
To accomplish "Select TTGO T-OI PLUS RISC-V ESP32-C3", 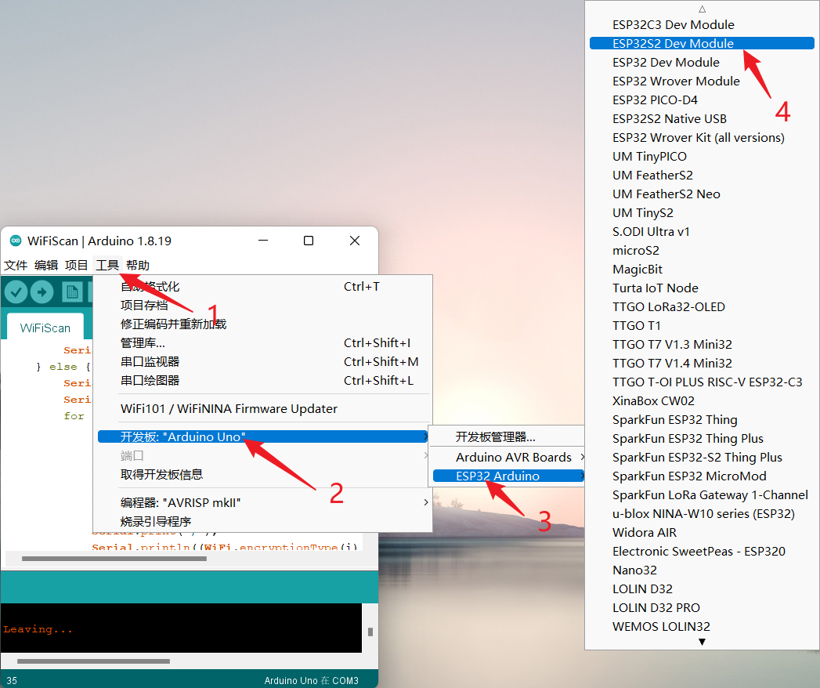I will [x=702, y=382].
